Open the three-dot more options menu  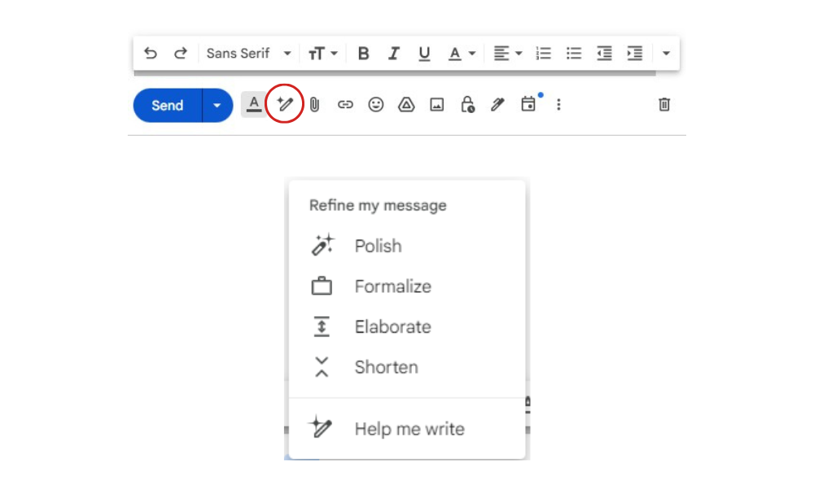558,105
